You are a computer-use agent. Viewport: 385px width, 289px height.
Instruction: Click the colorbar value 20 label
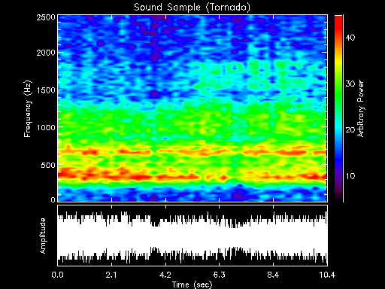350,130
